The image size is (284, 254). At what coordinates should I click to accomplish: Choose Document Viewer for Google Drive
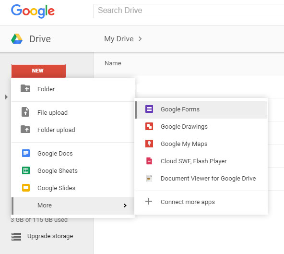[x=201, y=179]
